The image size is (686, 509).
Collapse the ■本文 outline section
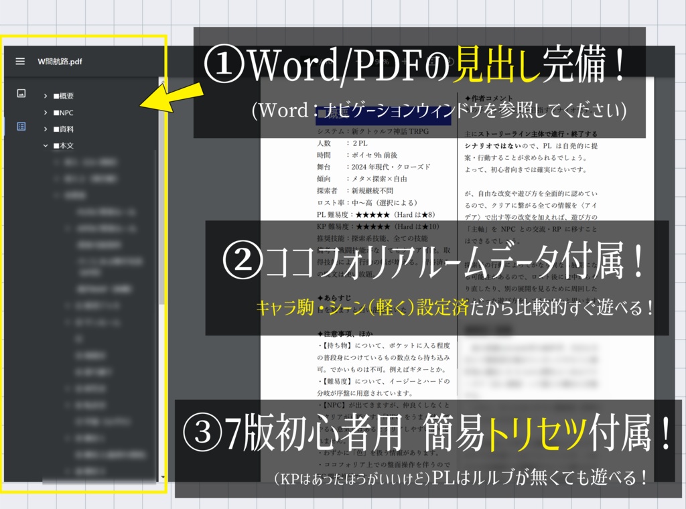click(46, 145)
